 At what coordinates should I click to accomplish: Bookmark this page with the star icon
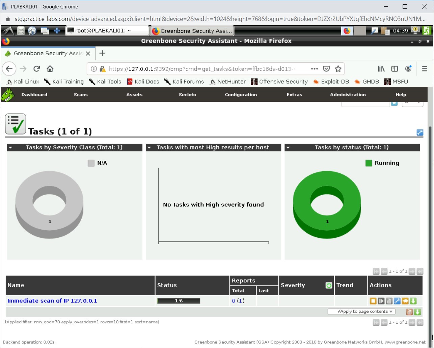coord(338,69)
